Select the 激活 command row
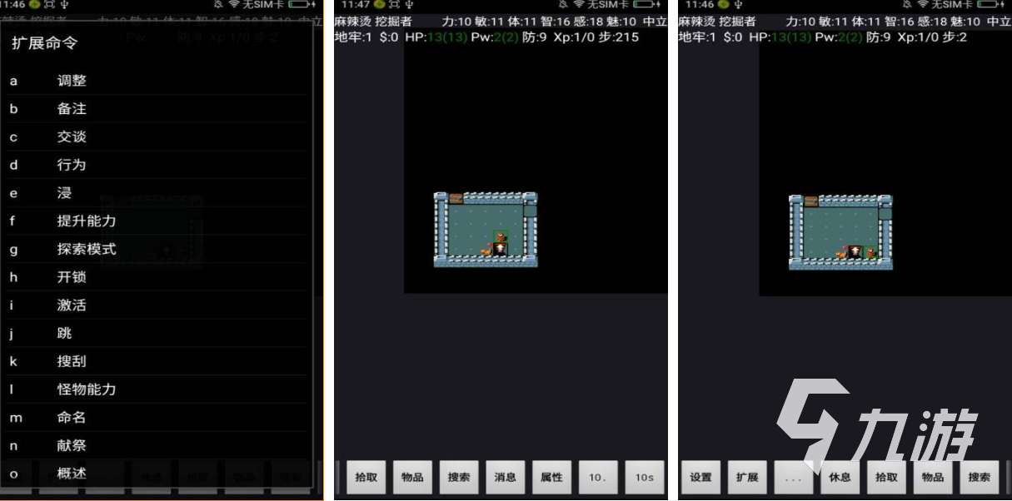Image resolution: width=1012 pixels, height=501 pixels. point(158,305)
